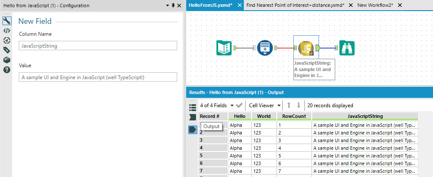The width and height of the screenshot is (433, 177).
Task: Open the Navigation compass icon
Action: 7,40
